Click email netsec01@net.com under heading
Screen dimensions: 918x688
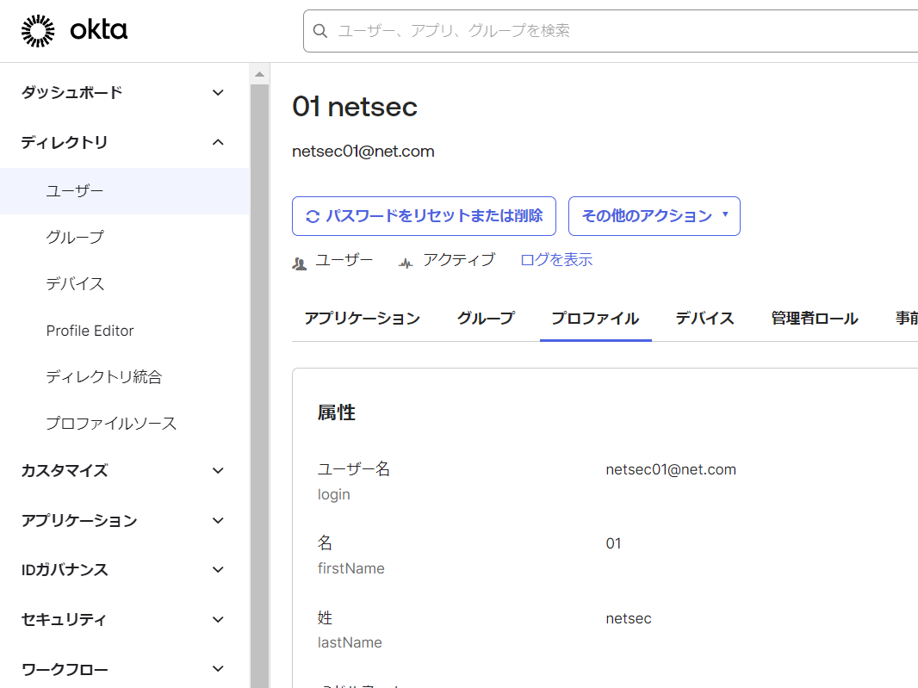pos(363,151)
